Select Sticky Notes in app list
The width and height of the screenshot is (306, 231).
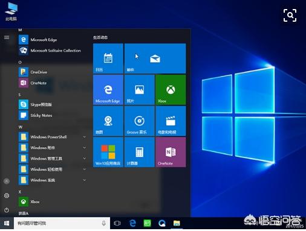pyautogui.click(x=53, y=115)
